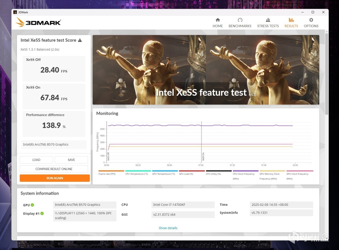Click the Intel XeSS feature test banner image
Screen dimensions: 339x250
tap(206, 70)
